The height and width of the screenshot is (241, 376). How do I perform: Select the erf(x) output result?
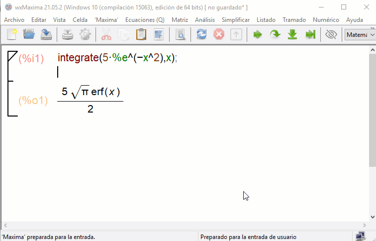click(90, 100)
